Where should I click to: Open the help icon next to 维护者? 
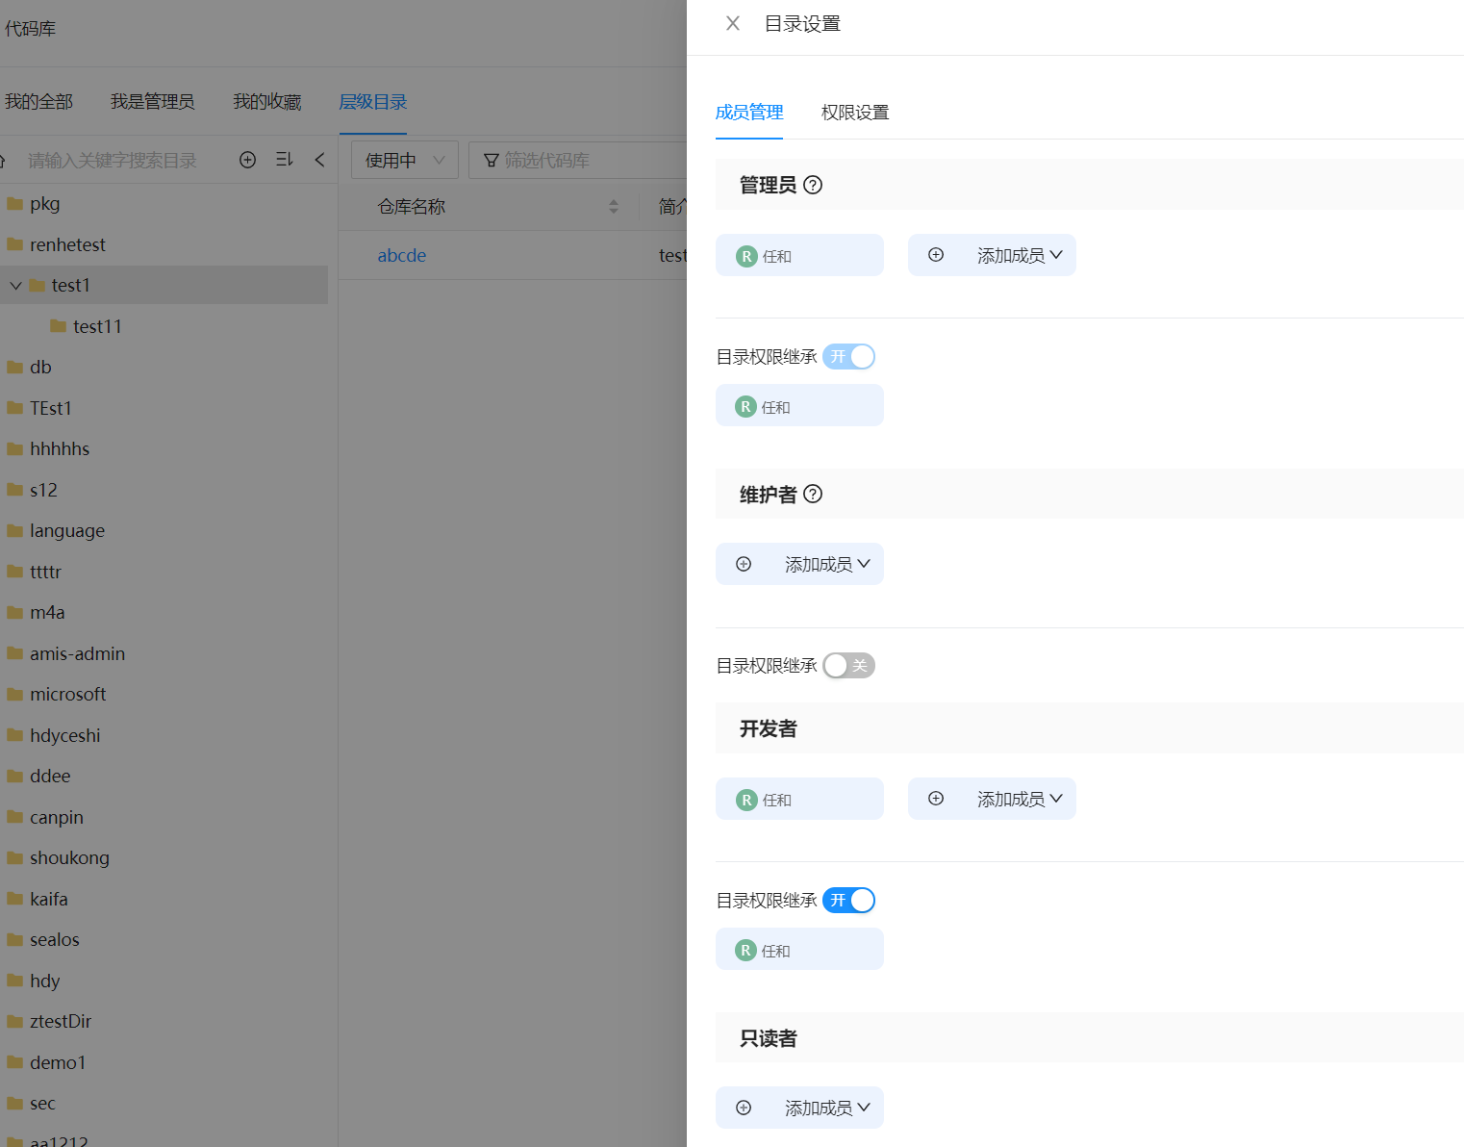[x=814, y=494]
